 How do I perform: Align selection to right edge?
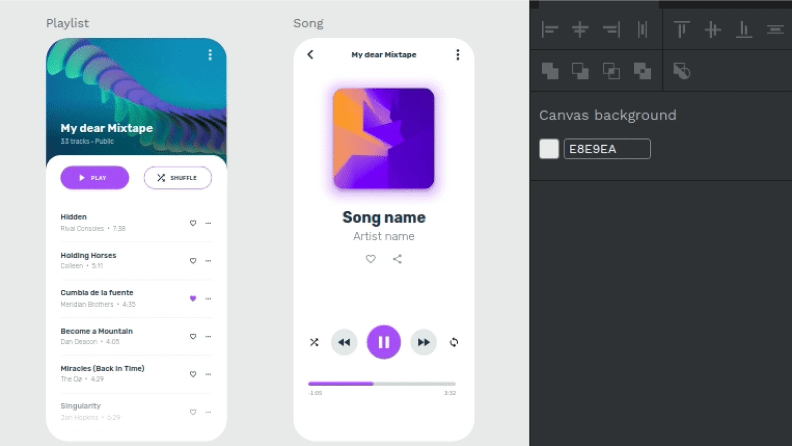tap(612, 30)
